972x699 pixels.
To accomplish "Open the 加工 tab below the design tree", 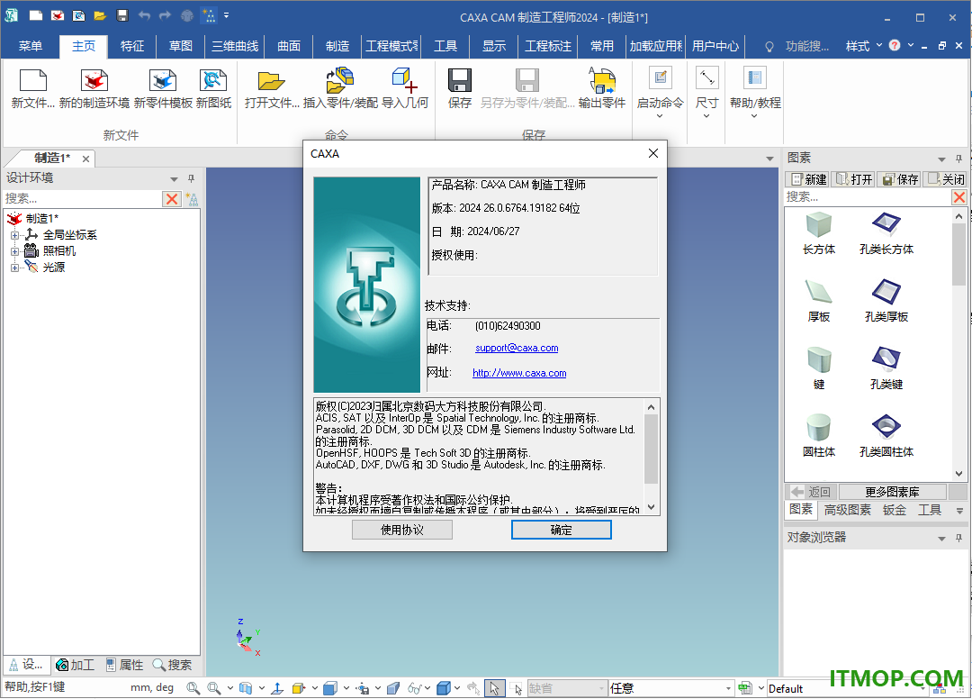I will point(76,665).
